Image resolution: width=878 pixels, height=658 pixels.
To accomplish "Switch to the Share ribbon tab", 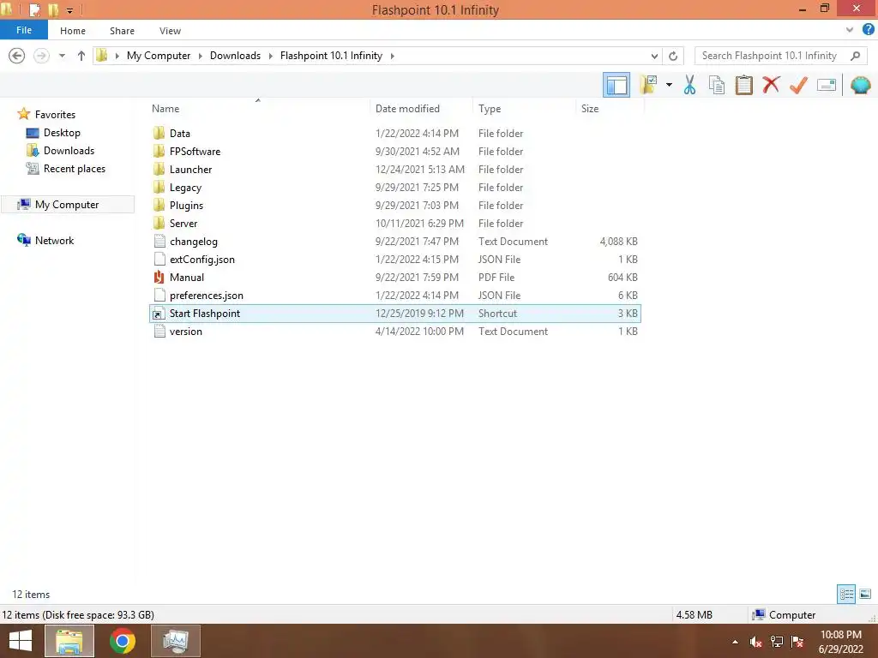I will tap(122, 31).
